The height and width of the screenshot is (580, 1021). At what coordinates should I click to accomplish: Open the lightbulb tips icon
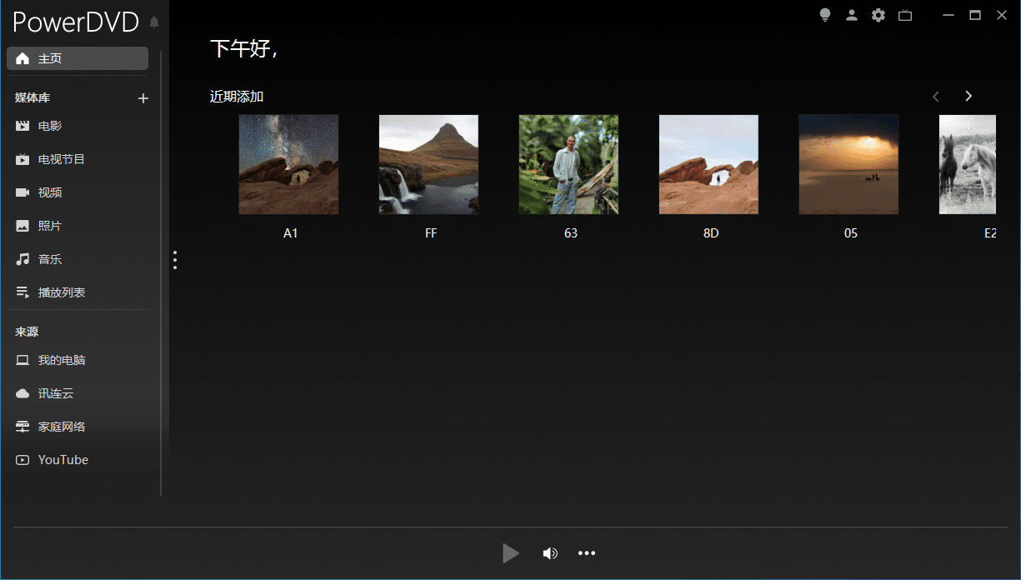tap(825, 15)
